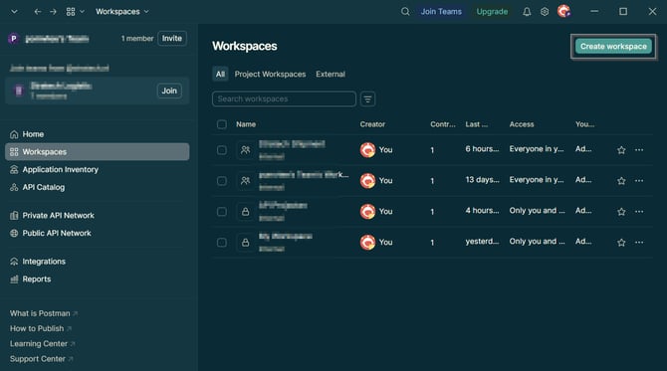Click the lock icon of the 4 hours row

click(x=246, y=212)
